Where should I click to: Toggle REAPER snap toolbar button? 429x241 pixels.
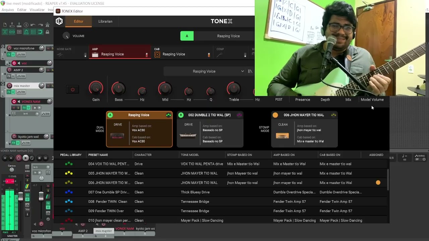pyautogui.click(x=40, y=32)
